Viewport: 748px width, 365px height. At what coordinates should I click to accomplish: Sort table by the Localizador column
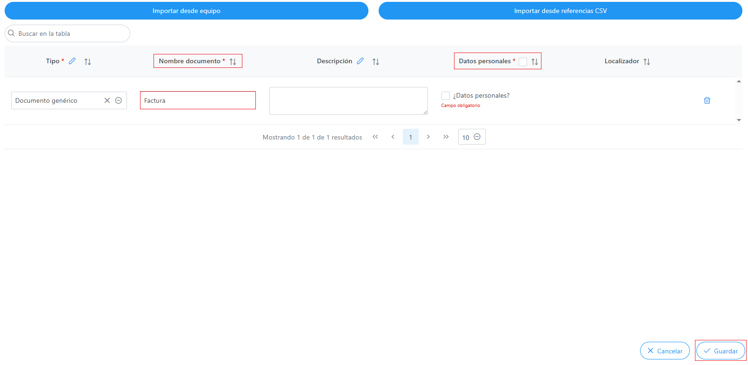(x=647, y=61)
